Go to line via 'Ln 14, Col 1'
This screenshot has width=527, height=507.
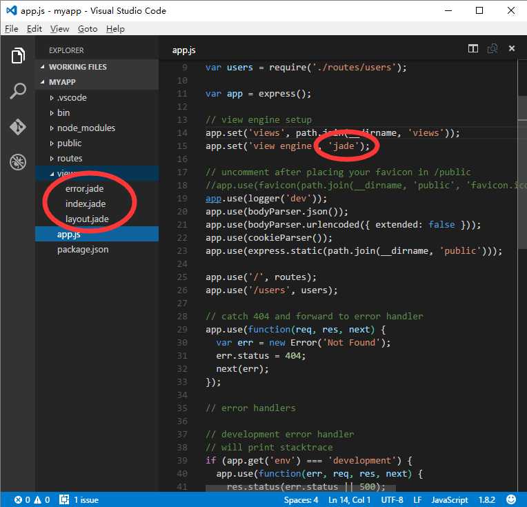349,500
